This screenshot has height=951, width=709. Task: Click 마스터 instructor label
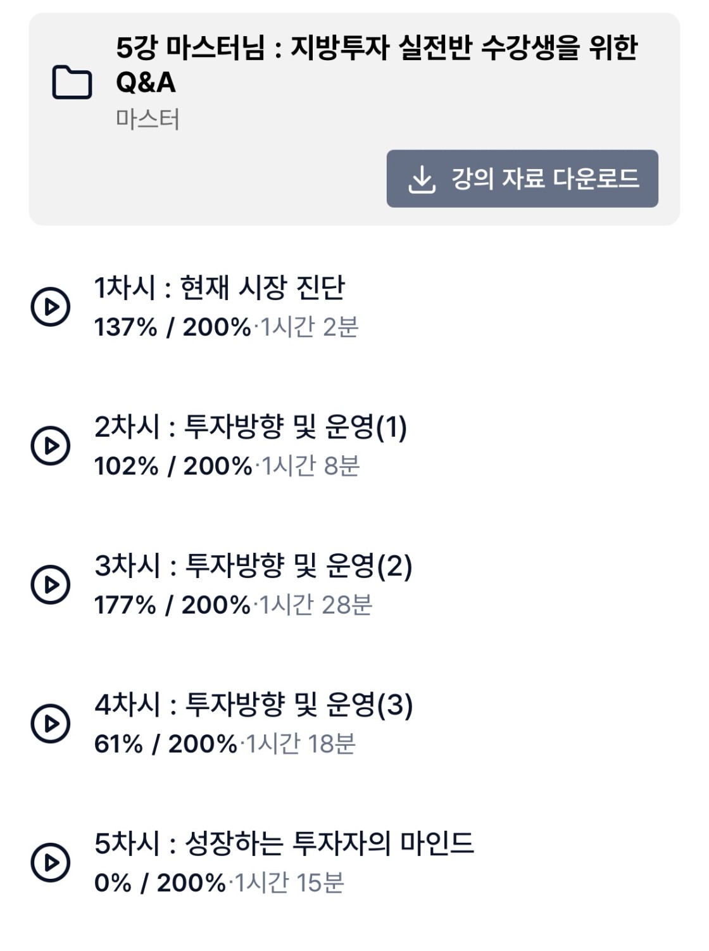point(147,119)
